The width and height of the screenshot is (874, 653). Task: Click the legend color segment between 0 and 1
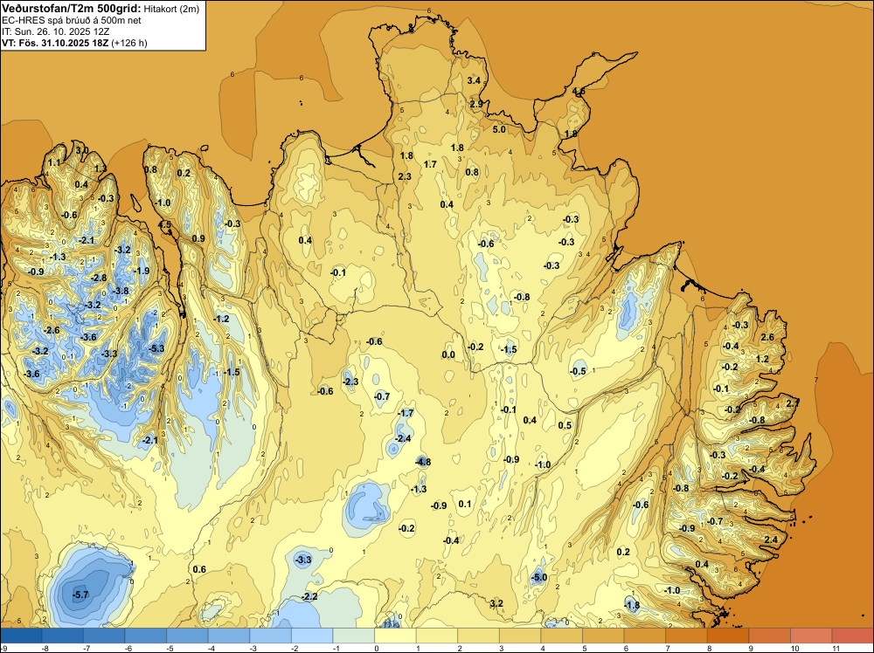(x=395, y=636)
